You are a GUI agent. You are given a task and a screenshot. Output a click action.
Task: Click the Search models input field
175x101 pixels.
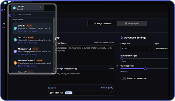(x=33, y=14)
